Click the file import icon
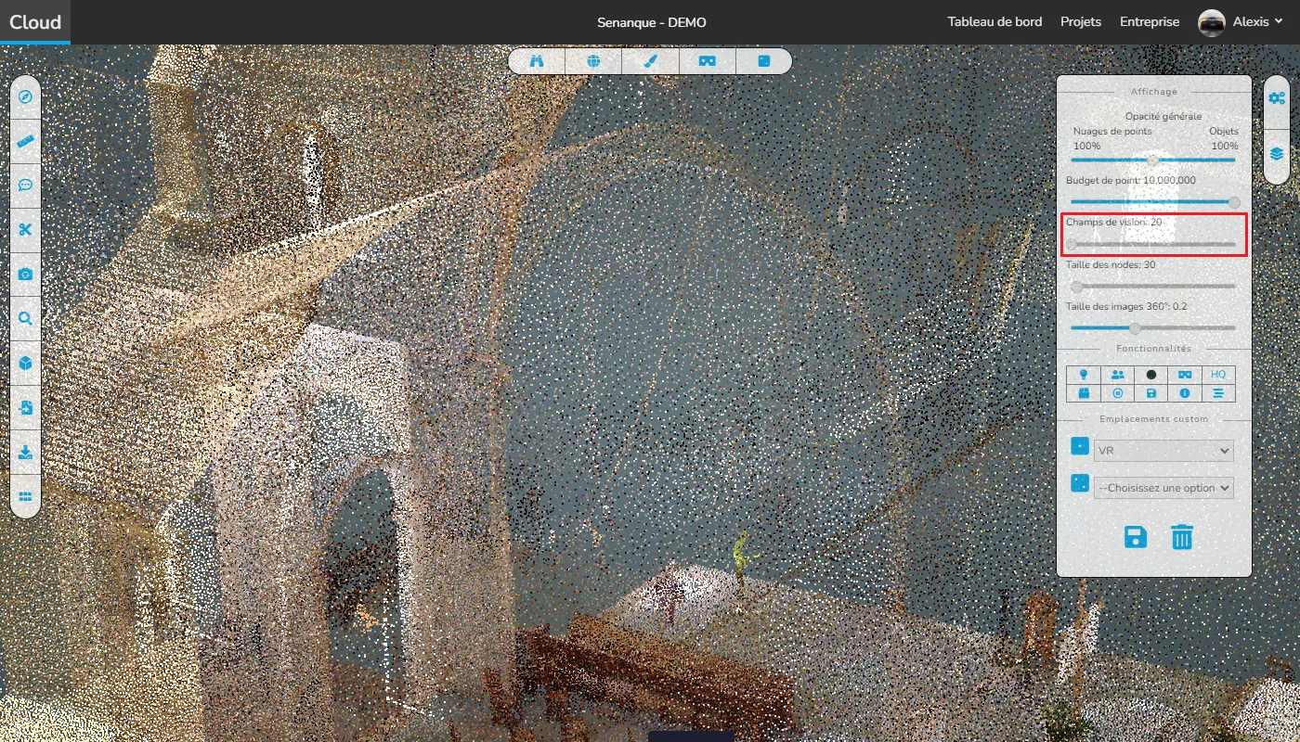 pos(25,407)
